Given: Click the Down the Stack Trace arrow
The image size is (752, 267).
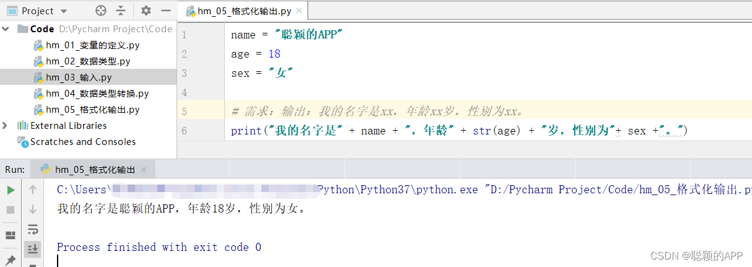Looking at the screenshot, I should tap(33, 210).
